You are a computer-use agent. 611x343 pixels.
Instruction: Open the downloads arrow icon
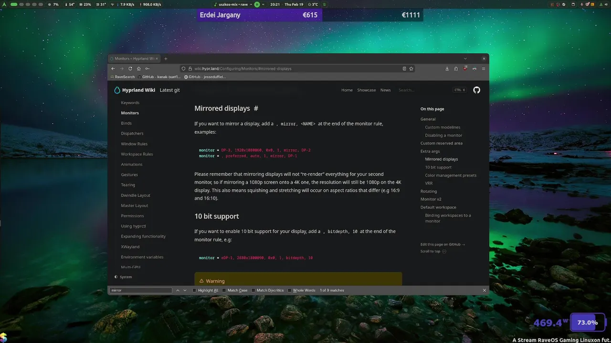tap(447, 69)
